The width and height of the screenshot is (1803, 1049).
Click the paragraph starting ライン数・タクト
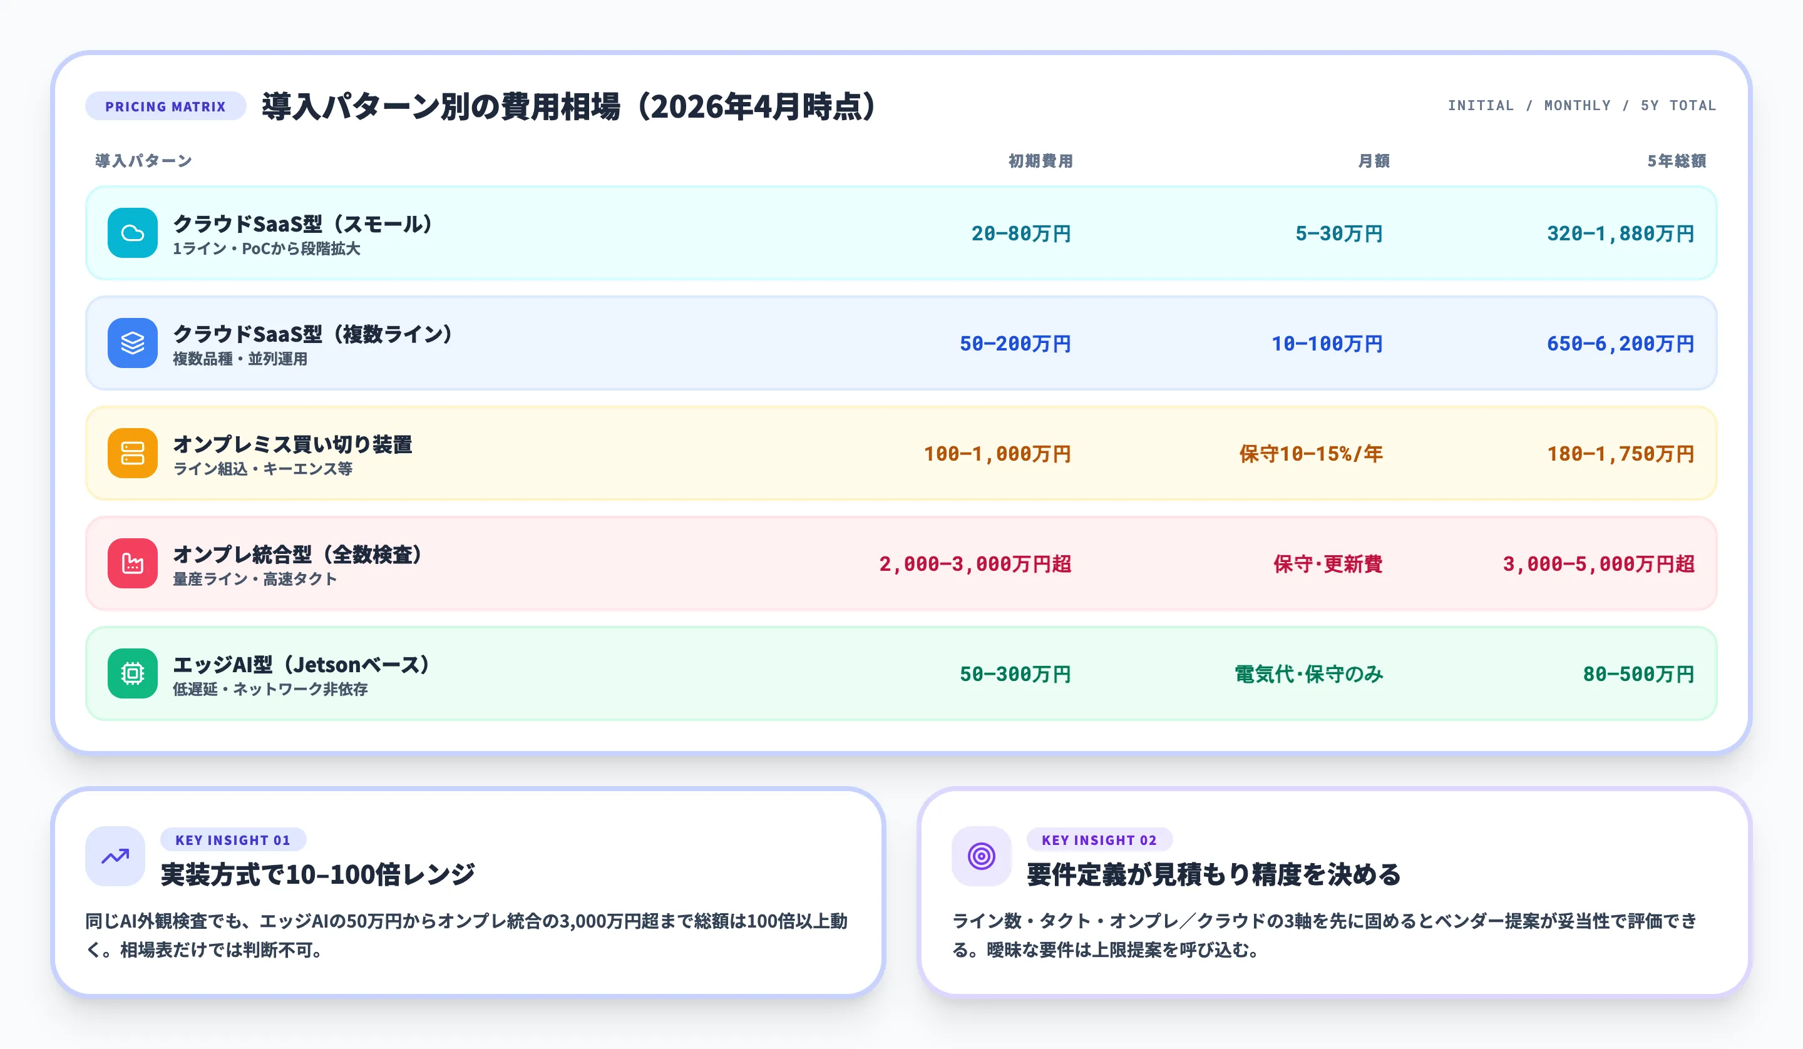pos(1324,935)
